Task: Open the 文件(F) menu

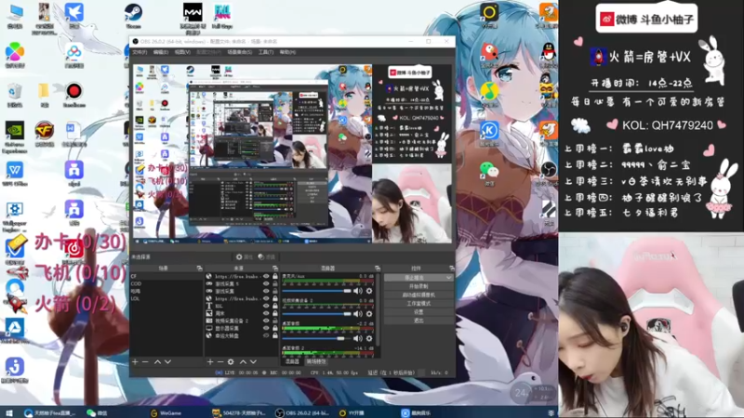Action: pyautogui.click(x=139, y=52)
